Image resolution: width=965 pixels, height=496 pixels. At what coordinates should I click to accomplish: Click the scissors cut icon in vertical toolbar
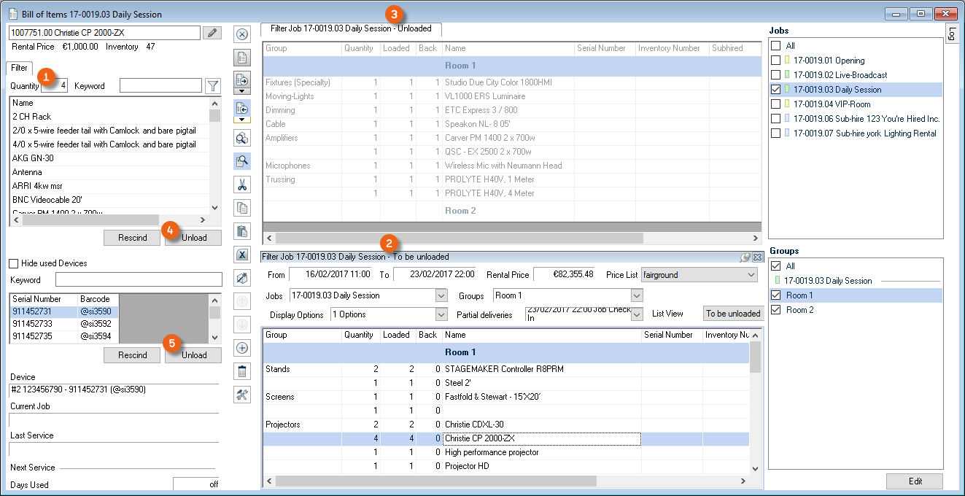[243, 185]
